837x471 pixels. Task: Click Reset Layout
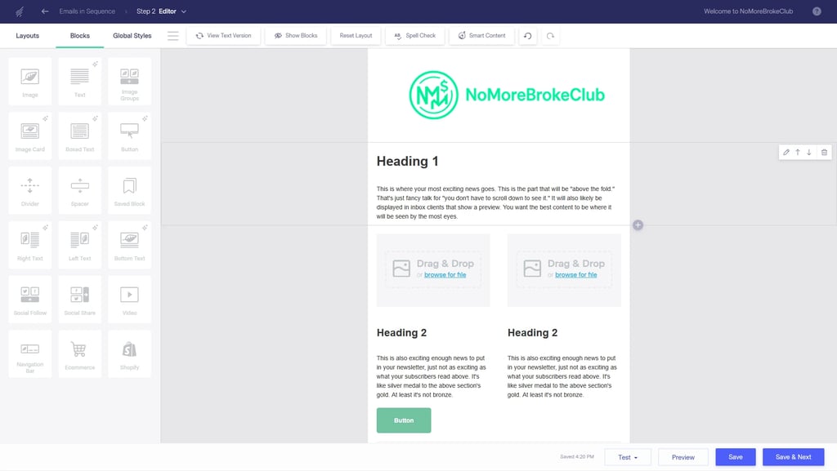pos(356,36)
